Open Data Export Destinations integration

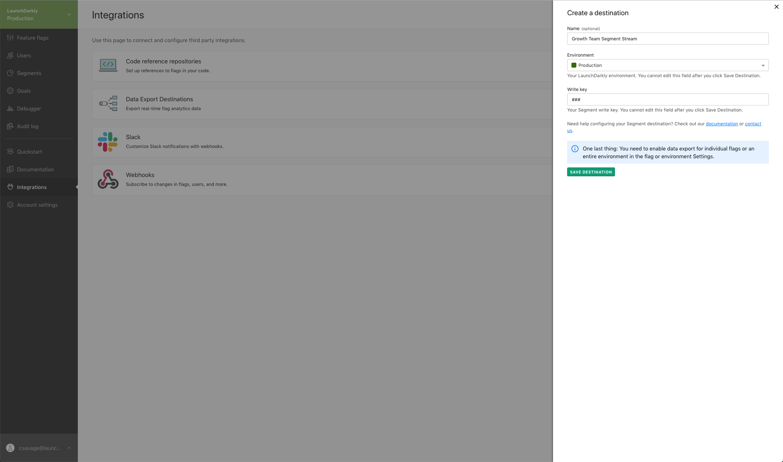click(322, 104)
